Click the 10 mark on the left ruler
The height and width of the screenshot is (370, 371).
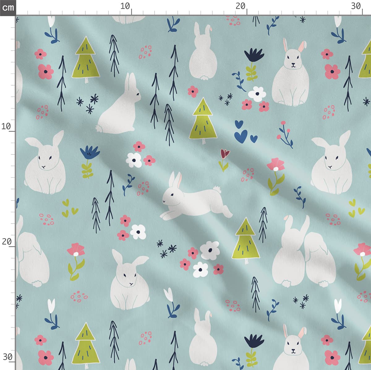click(6, 126)
